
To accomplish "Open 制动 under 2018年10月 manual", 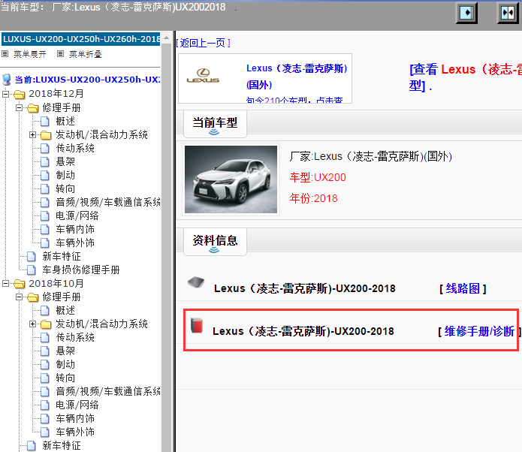I will (65, 364).
